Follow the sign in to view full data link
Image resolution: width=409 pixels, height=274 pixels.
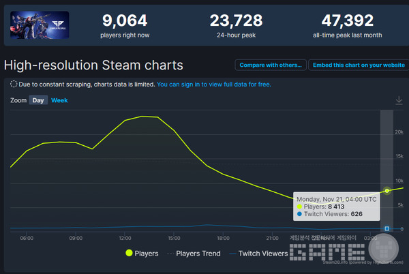click(x=213, y=85)
